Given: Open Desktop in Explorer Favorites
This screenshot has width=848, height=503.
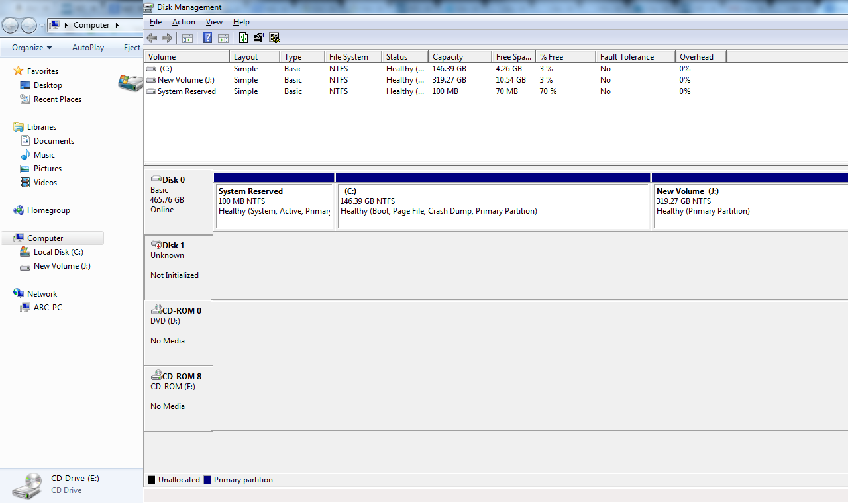Looking at the screenshot, I should [x=48, y=85].
